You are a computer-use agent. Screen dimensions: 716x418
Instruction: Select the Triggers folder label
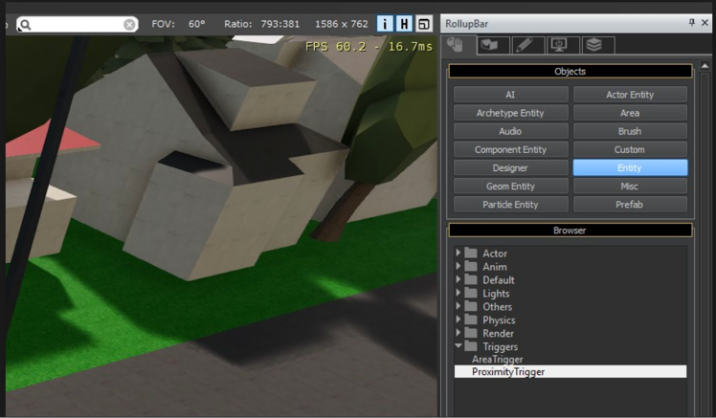[x=500, y=347]
